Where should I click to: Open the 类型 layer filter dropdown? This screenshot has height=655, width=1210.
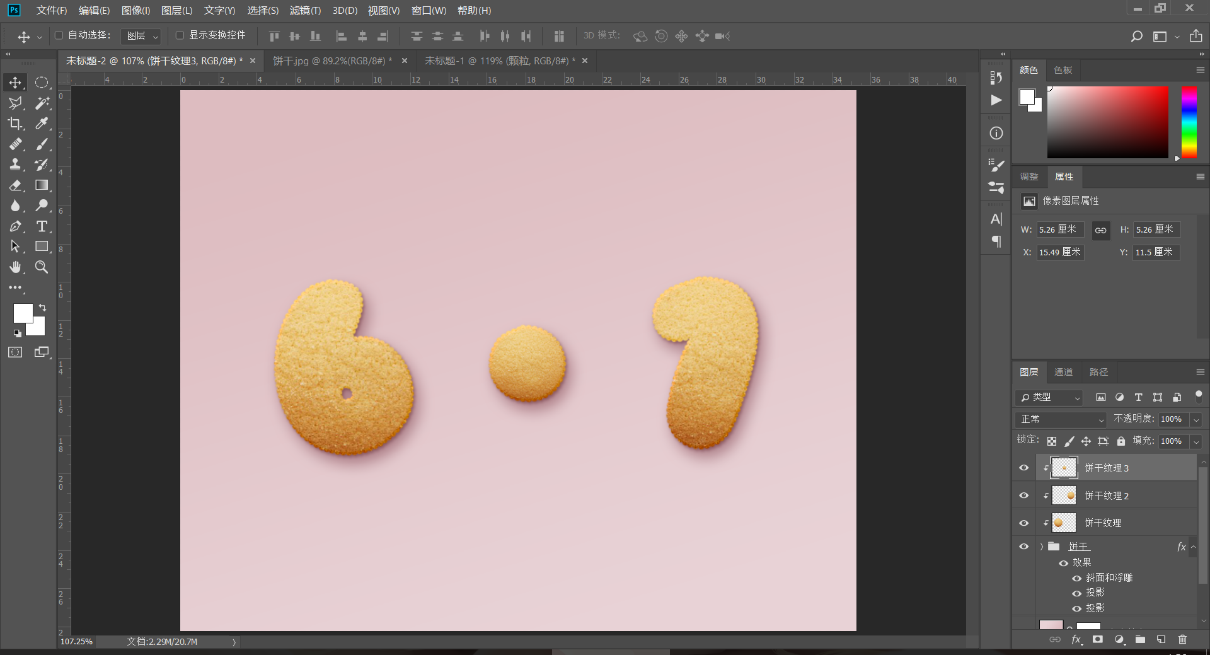(x=1049, y=397)
